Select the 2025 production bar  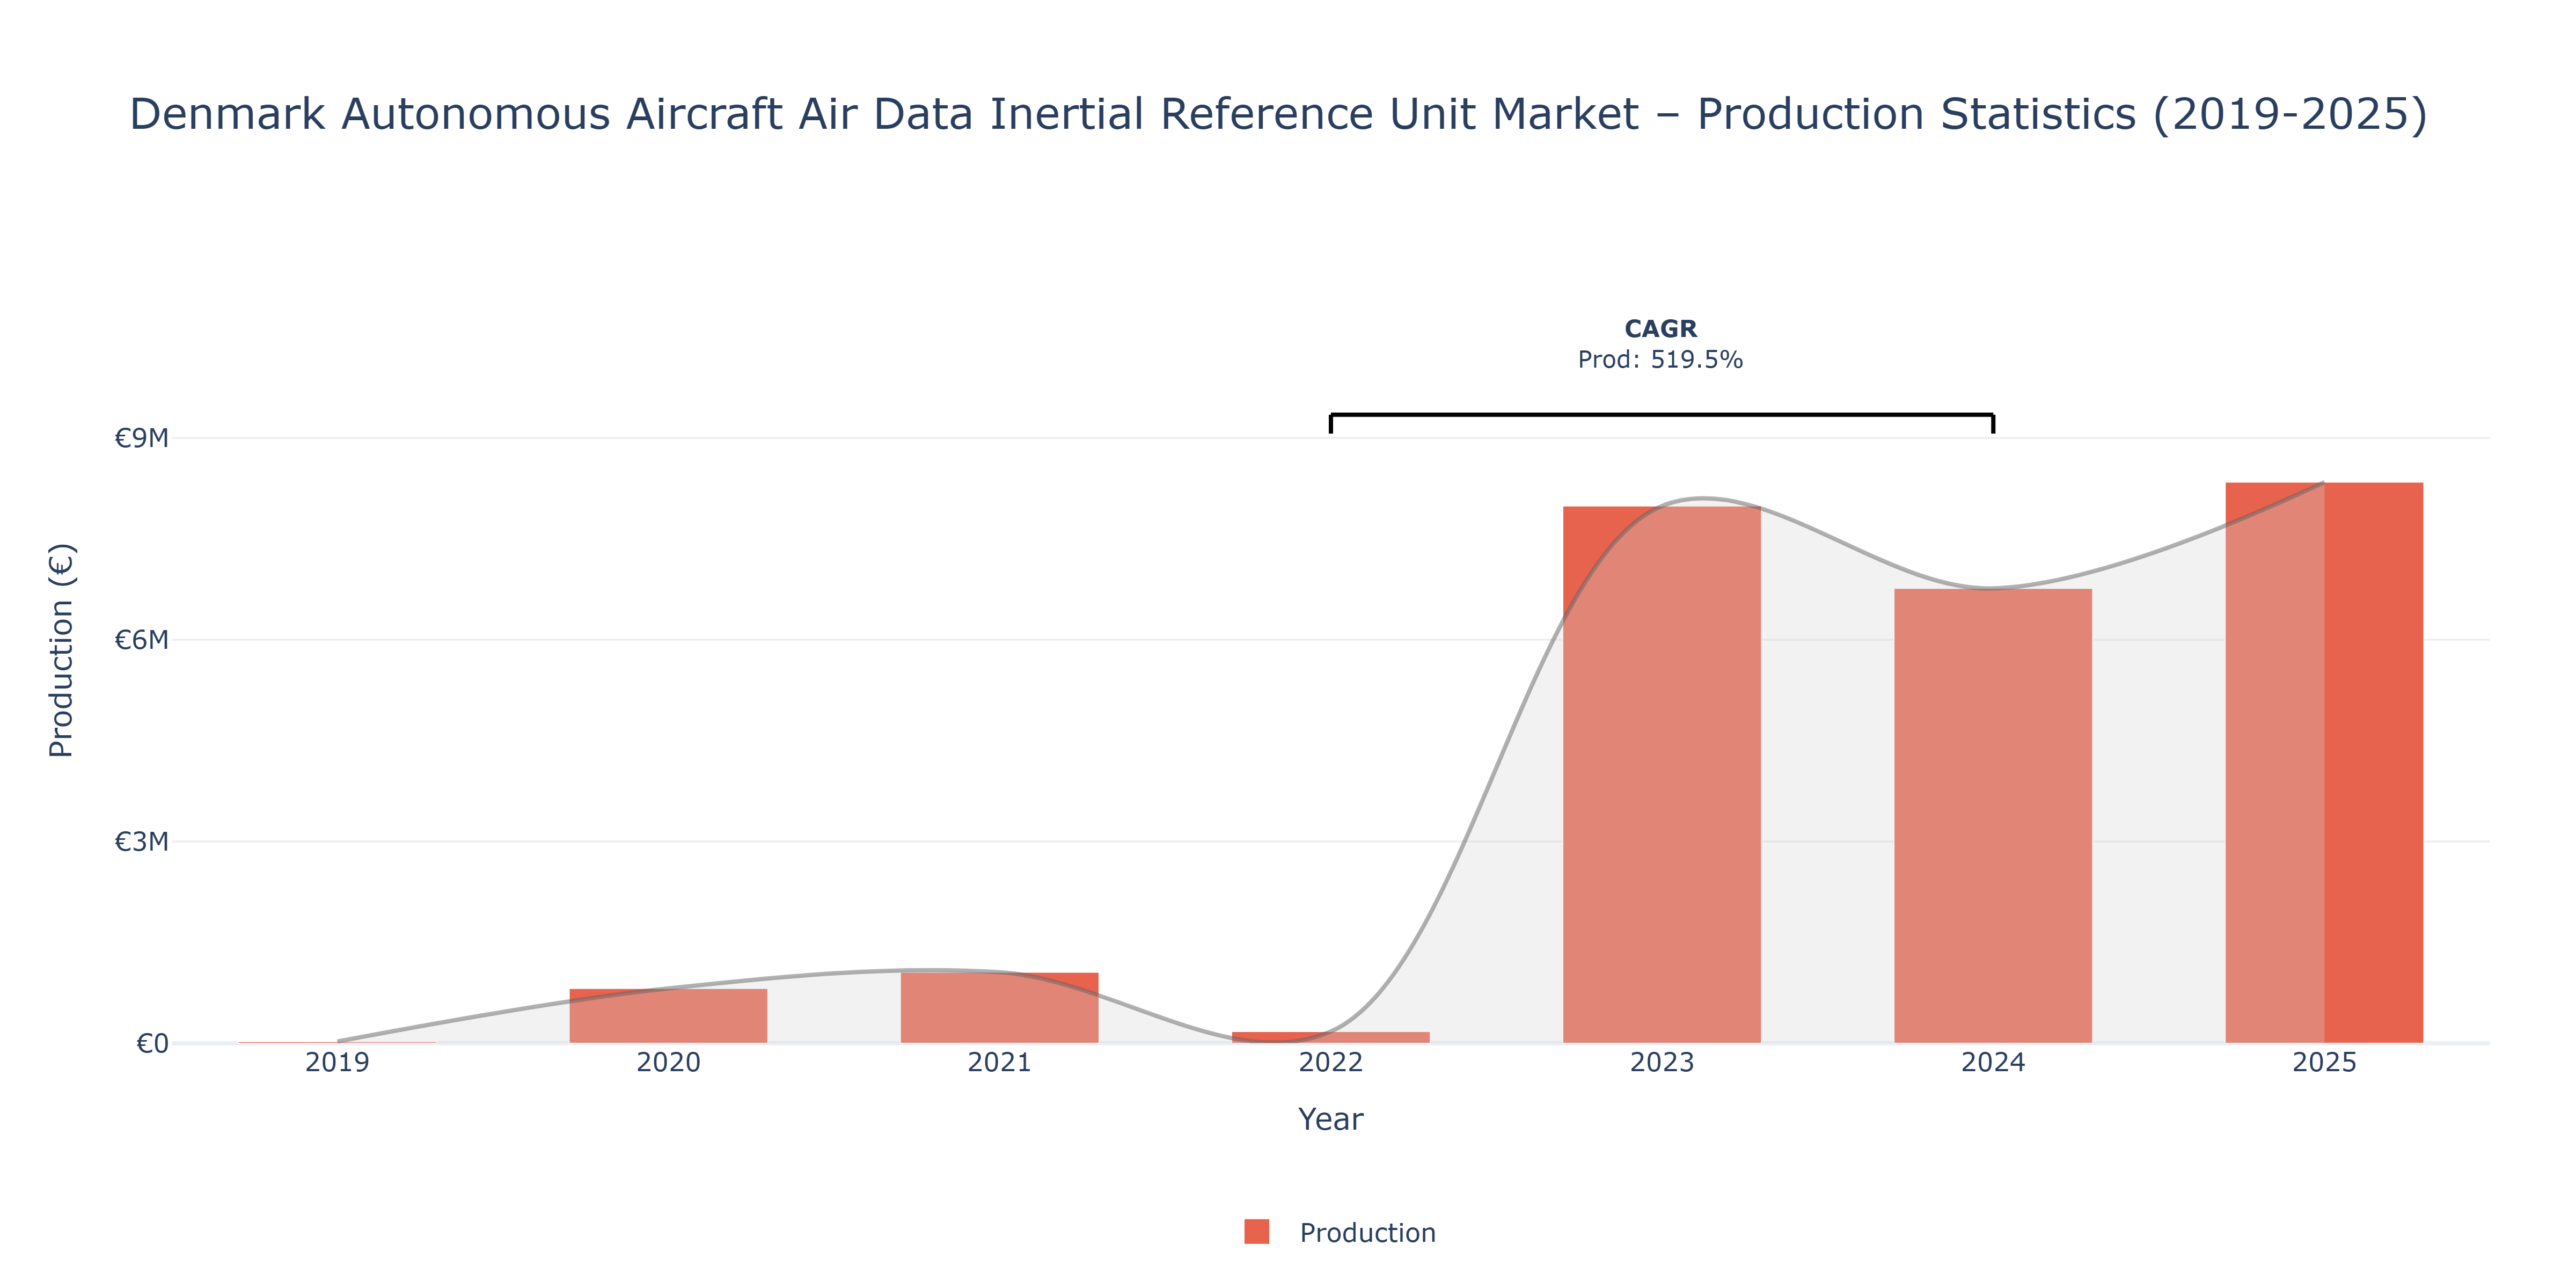point(2324,763)
